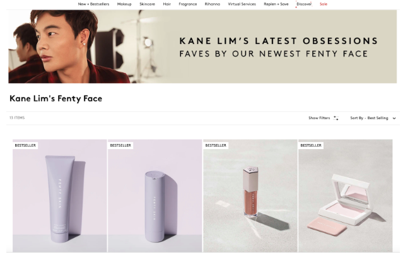Click the Show Filters icon
The height and width of the screenshot is (256, 403).
pyautogui.click(x=336, y=118)
